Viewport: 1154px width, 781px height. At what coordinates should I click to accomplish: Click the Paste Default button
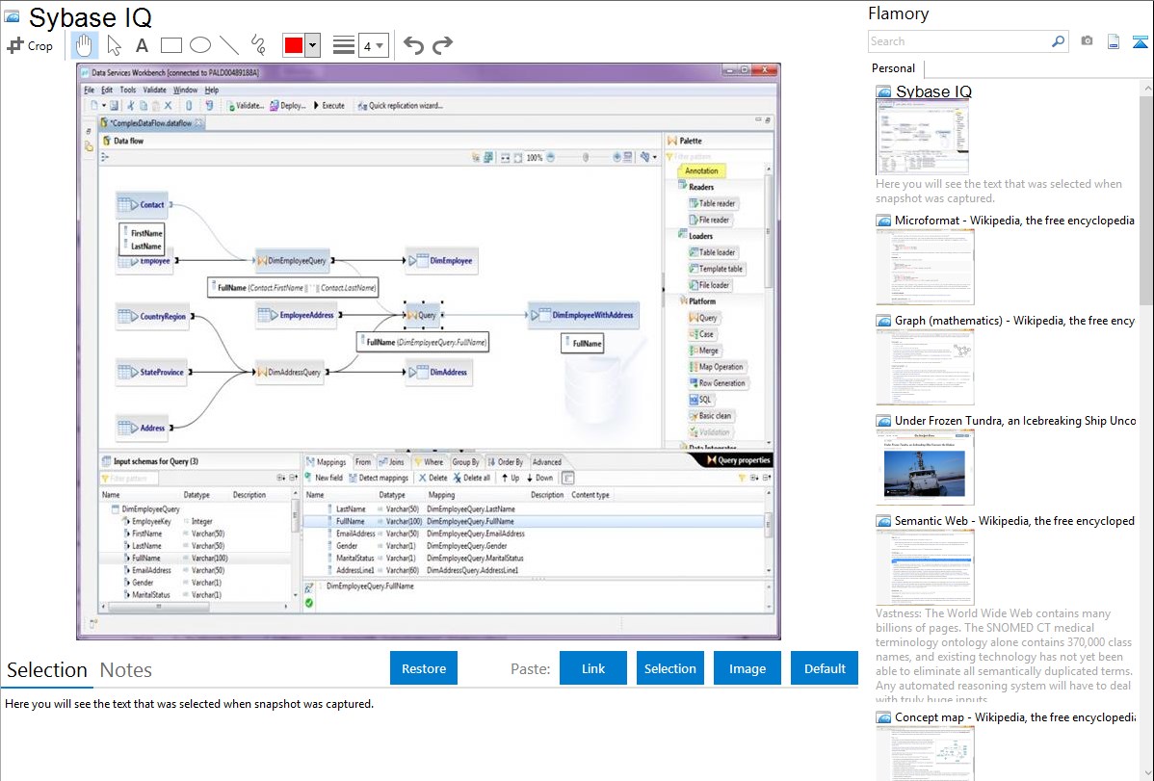click(x=825, y=668)
